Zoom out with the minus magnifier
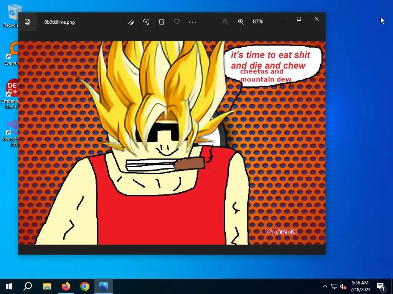Viewport: 393px width, 294px height. (225, 22)
